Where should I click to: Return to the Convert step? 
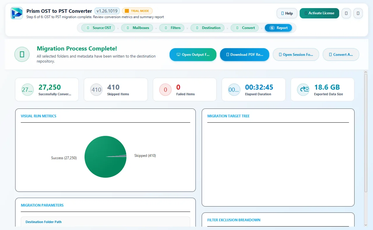click(244, 28)
